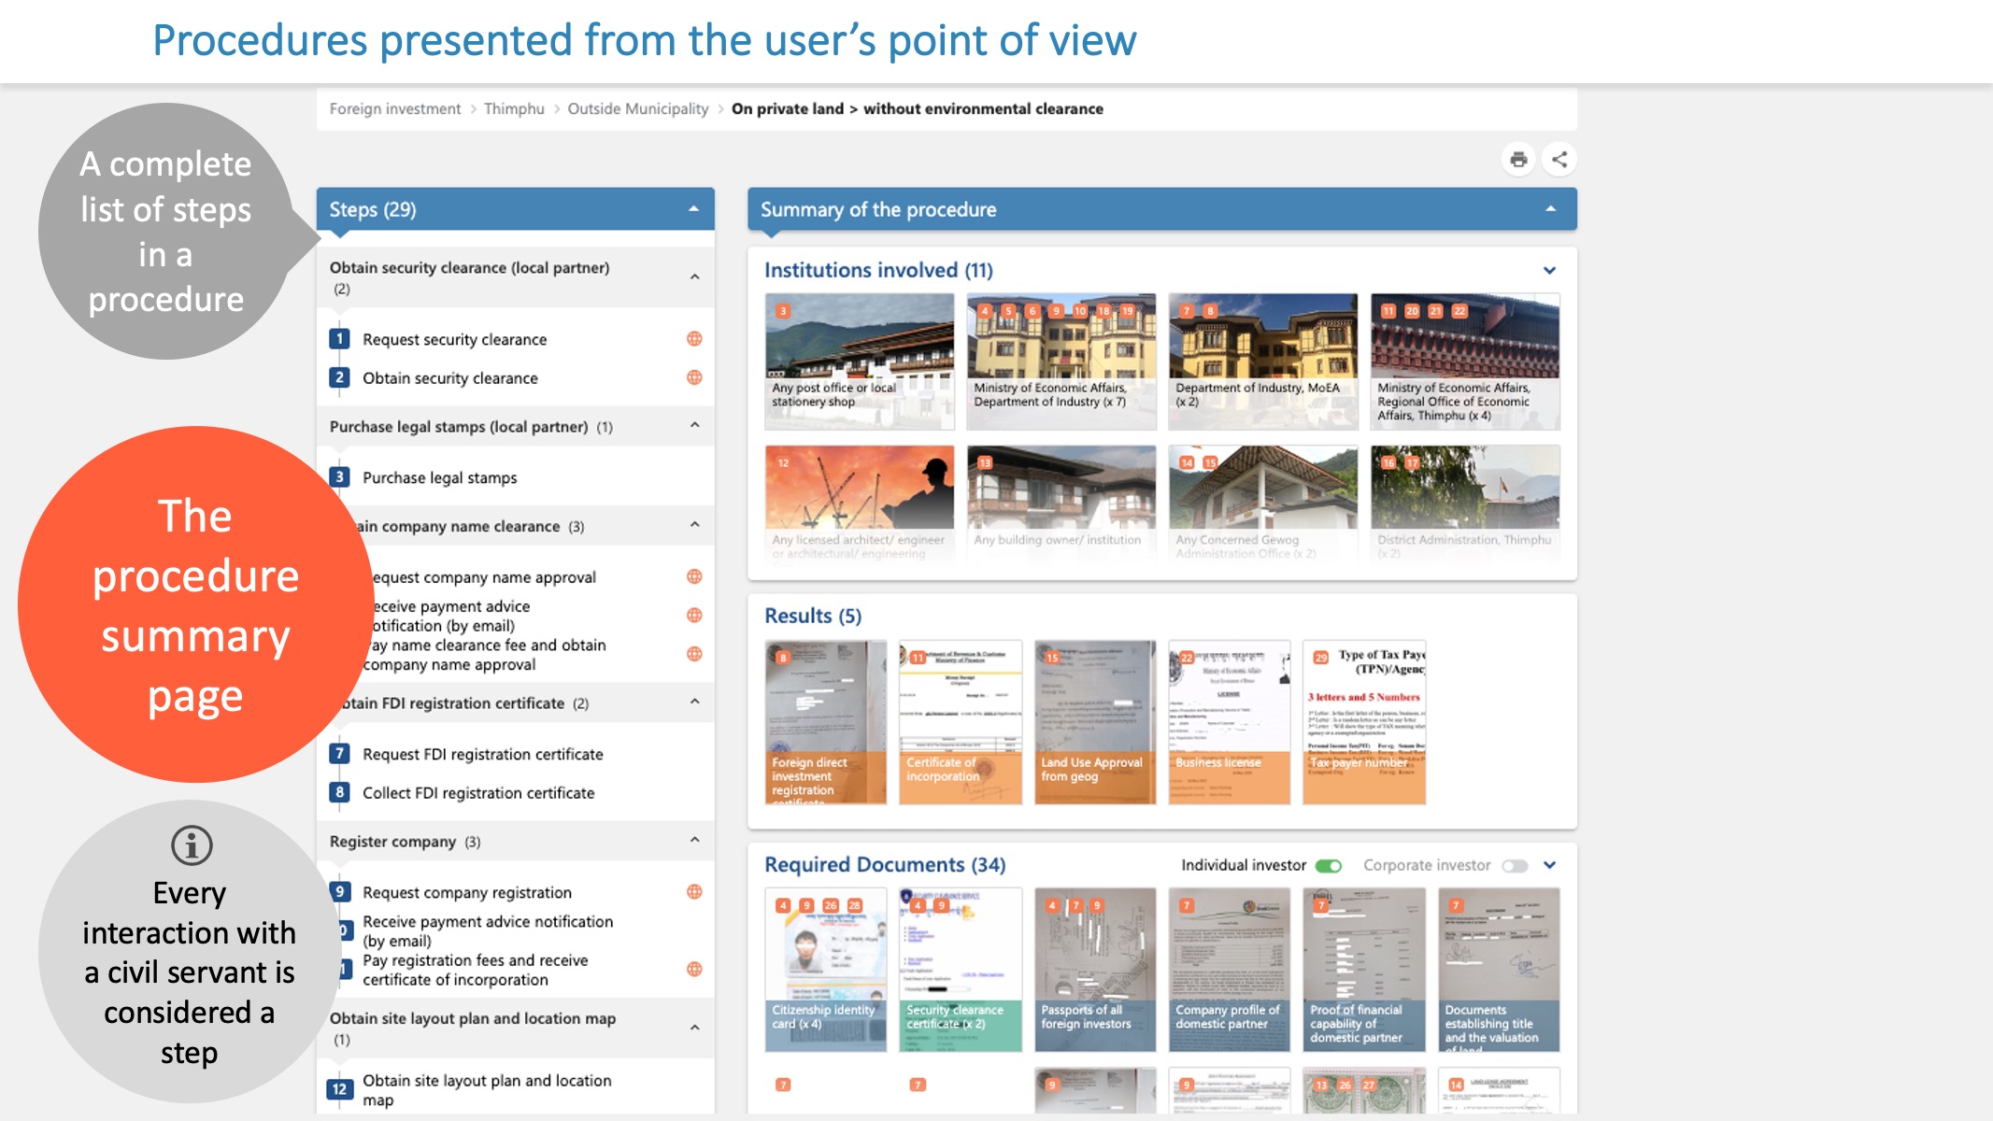
Task: Open Foreign direct investment registration result thumbnail
Action: pyautogui.click(x=826, y=722)
